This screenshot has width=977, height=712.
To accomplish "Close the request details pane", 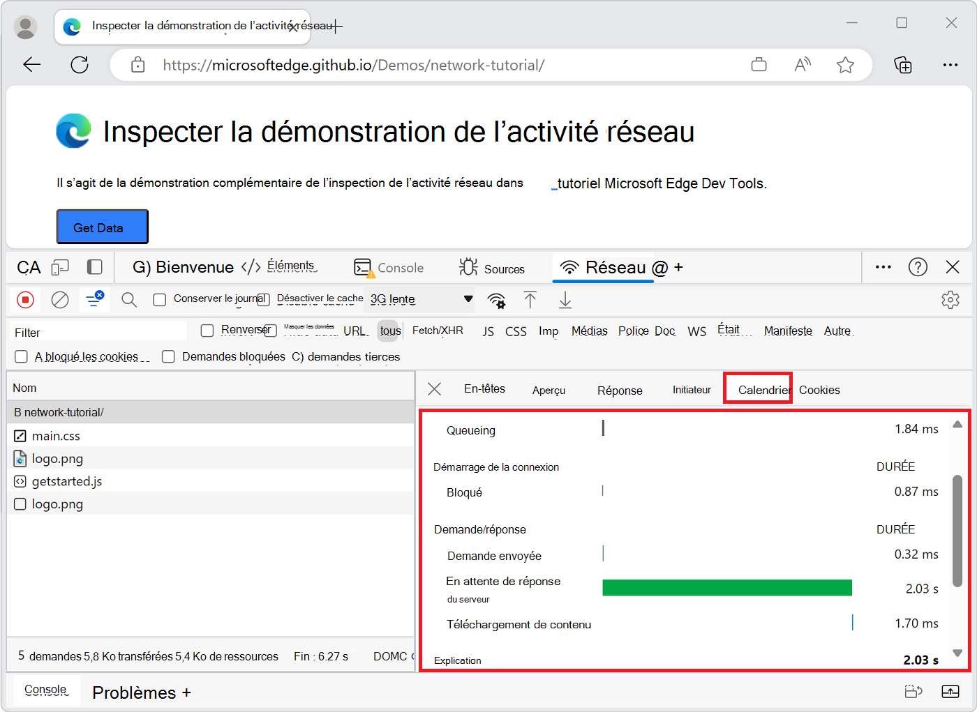I will pos(434,389).
